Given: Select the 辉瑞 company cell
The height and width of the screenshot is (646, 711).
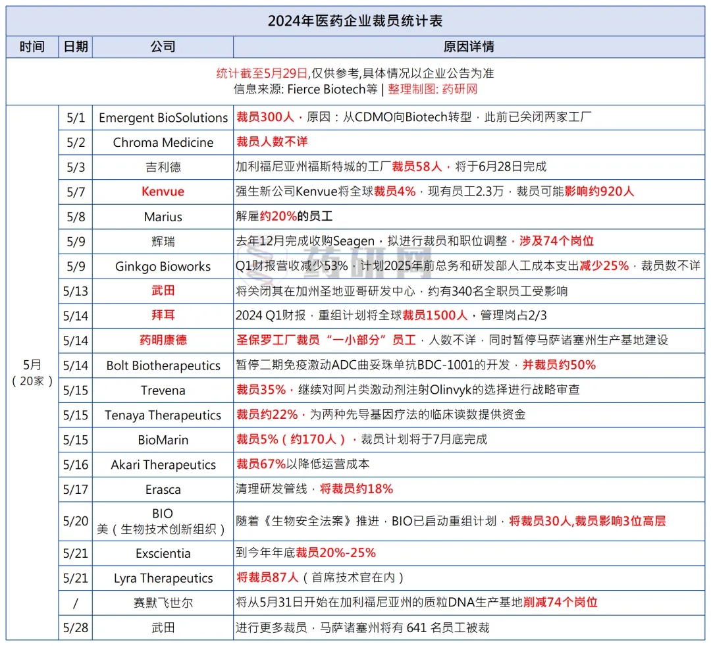Looking at the screenshot, I should pos(163,241).
